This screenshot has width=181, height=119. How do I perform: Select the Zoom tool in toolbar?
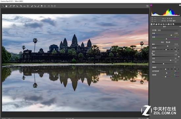tap(3, 6)
